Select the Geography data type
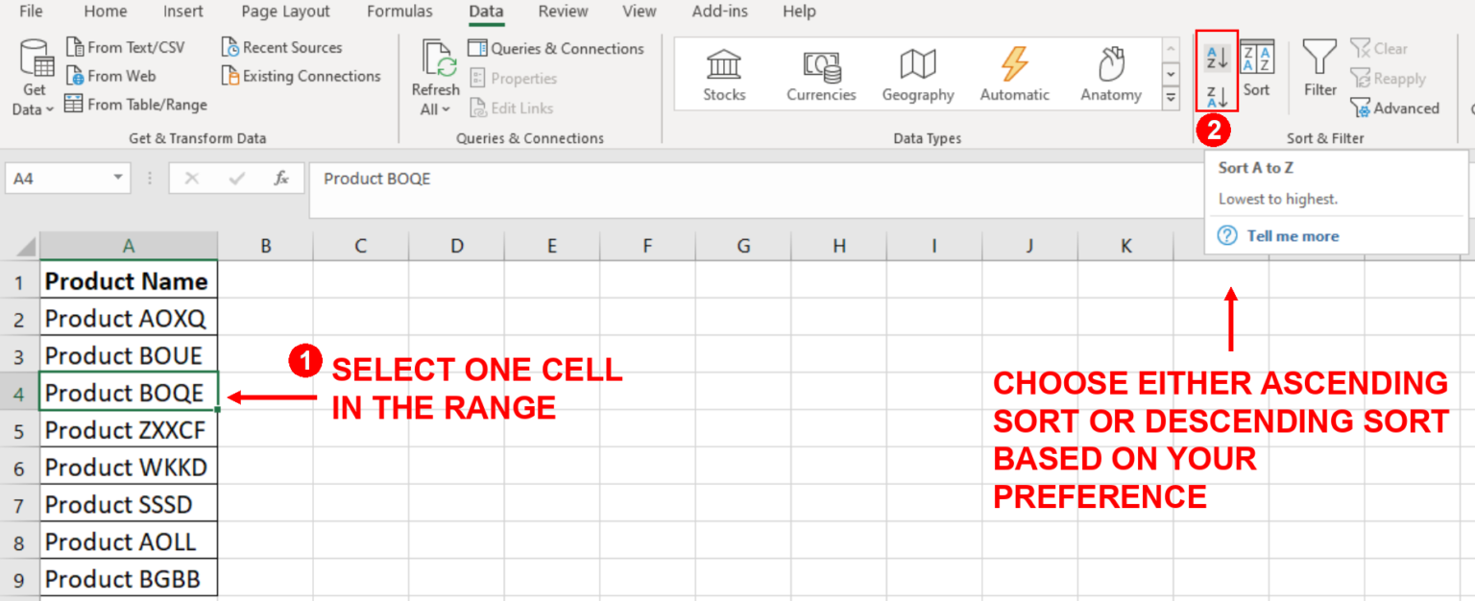 point(918,75)
